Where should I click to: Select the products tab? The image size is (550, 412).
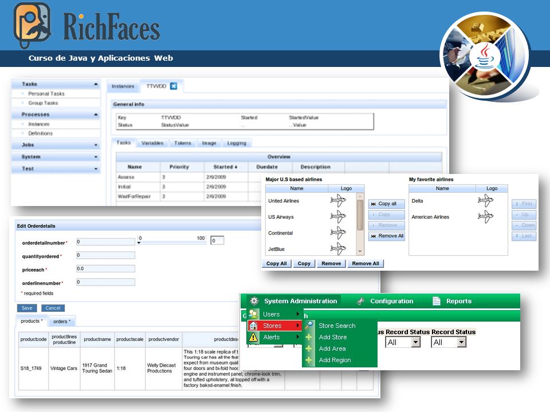click(x=32, y=321)
